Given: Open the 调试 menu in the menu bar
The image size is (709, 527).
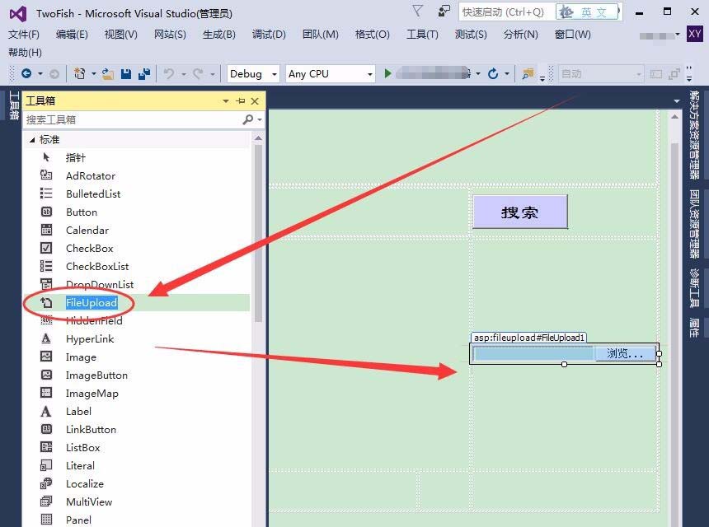Looking at the screenshot, I should (x=268, y=34).
